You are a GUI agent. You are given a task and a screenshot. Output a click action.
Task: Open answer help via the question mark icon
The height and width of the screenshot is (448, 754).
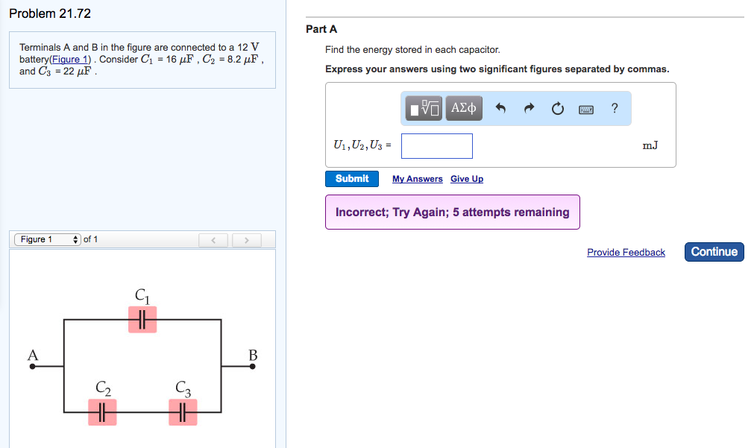pos(614,108)
